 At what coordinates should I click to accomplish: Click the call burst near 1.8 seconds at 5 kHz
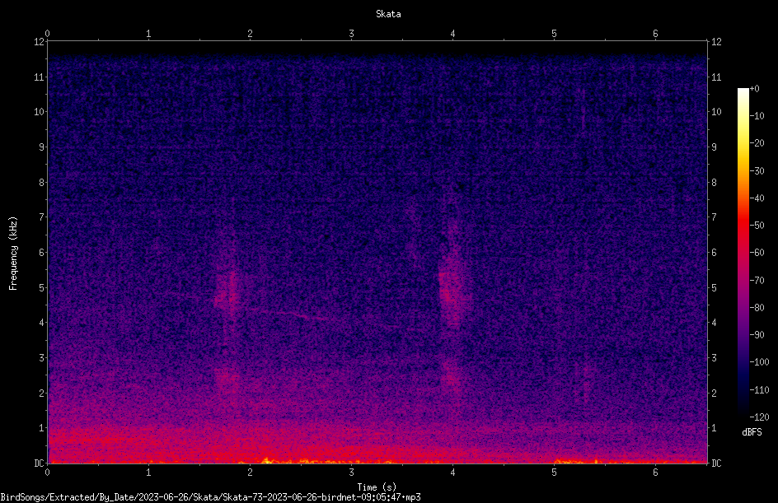pyautogui.click(x=227, y=290)
